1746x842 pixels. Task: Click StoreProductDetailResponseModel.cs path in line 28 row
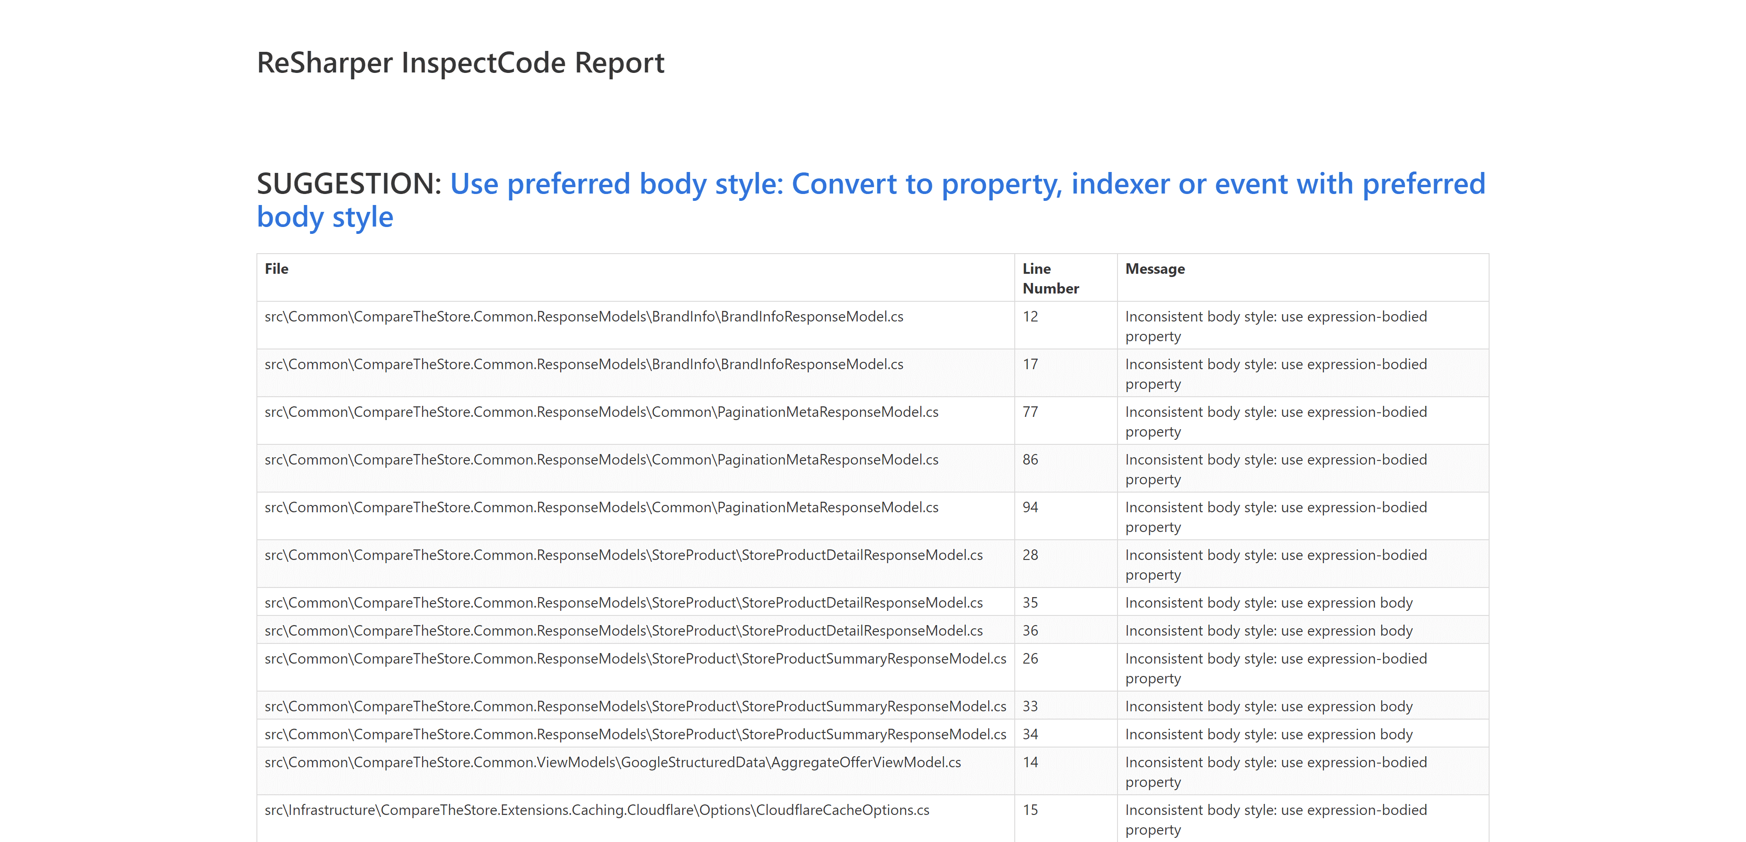623,555
